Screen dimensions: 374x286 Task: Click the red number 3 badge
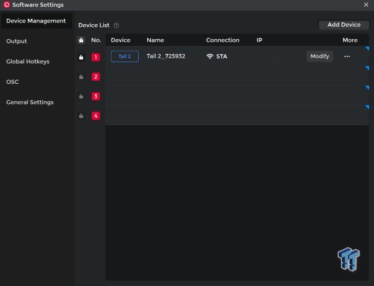point(96,96)
